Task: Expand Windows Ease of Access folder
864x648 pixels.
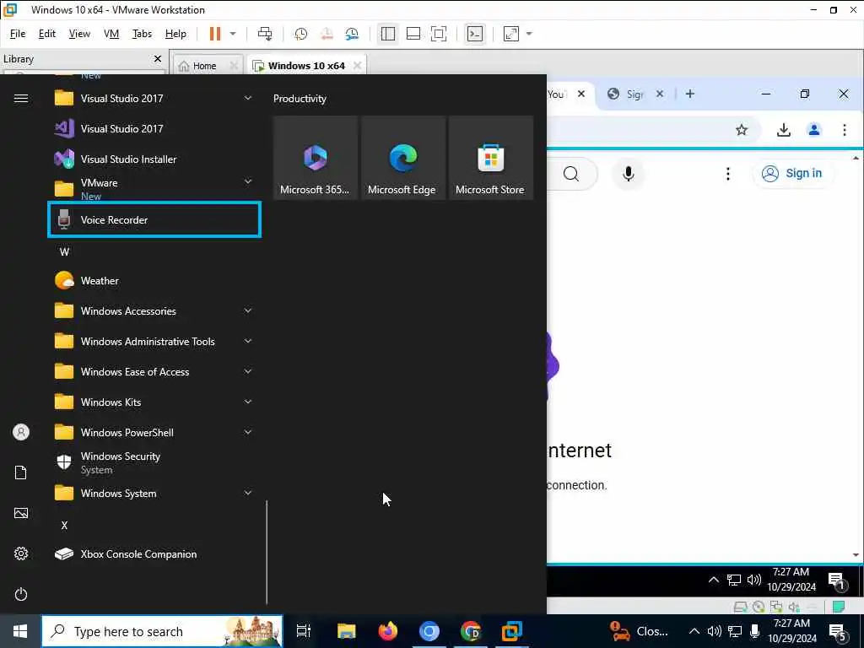Action: pyautogui.click(x=154, y=371)
